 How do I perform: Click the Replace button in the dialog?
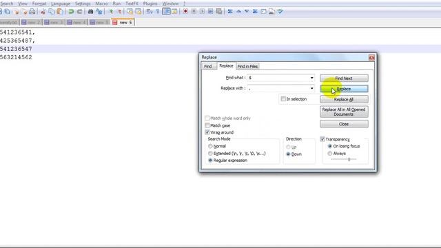click(344, 89)
